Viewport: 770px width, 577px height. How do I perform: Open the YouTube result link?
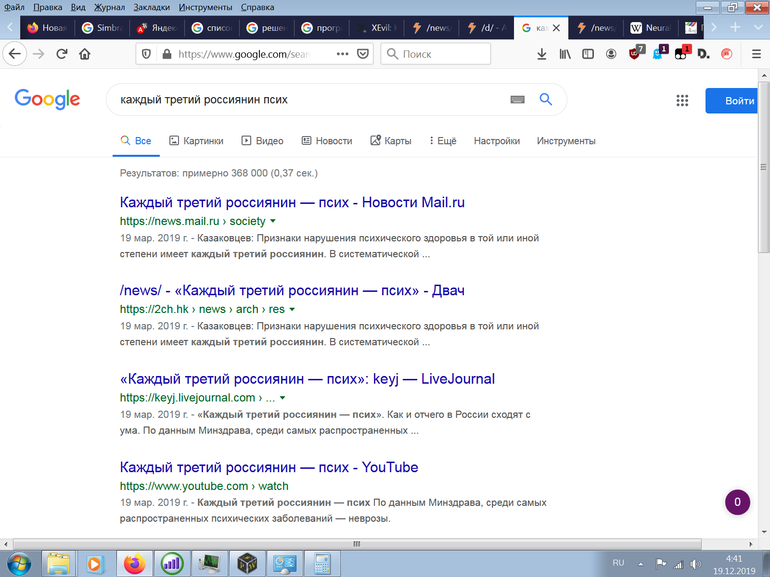(269, 467)
